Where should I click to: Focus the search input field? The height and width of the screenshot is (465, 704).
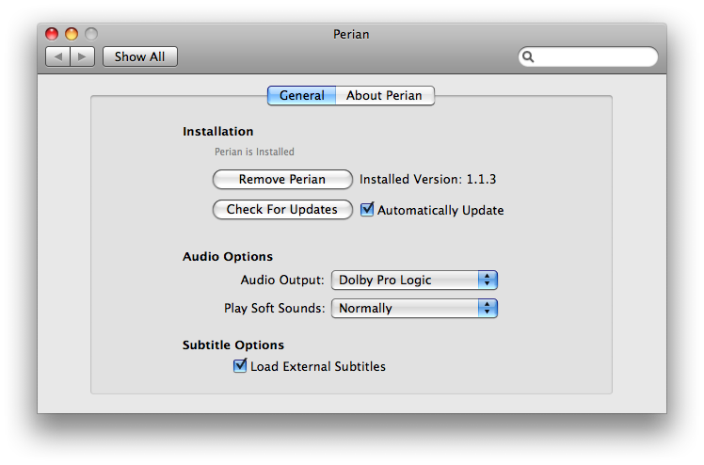coord(593,56)
